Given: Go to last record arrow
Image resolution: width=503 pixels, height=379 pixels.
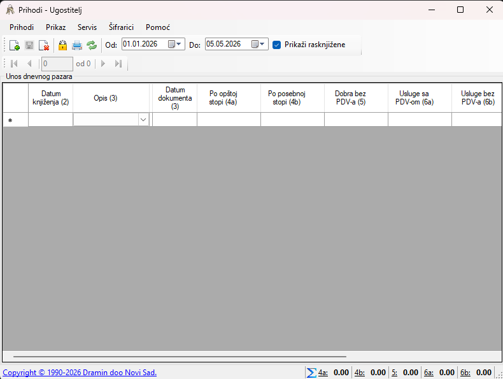Looking at the screenshot, I should 118,64.
